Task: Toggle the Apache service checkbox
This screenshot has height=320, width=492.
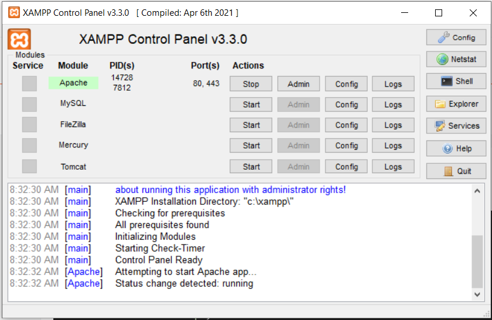Action: (x=29, y=84)
